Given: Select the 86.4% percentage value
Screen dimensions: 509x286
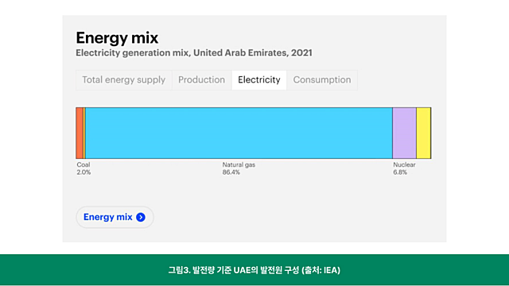Looking at the screenshot, I should pos(231,172).
